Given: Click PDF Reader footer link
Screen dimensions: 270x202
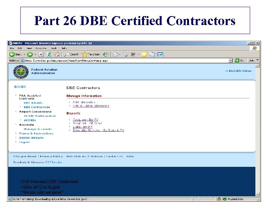Looking at the screenshot, I should pyautogui.click(x=54, y=162).
